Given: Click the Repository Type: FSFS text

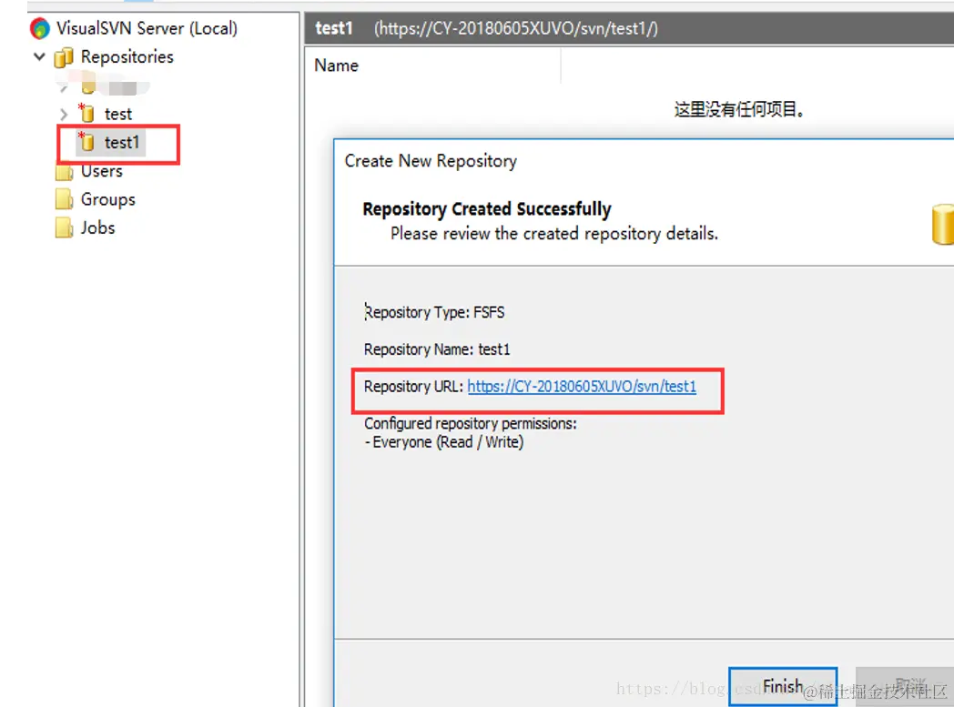Looking at the screenshot, I should tap(434, 312).
